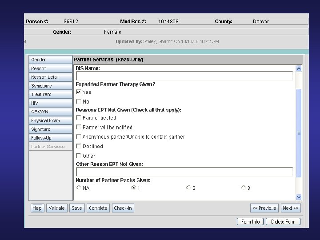Click the Other Reason EPT Not Given field
The height and width of the screenshot is (240, 320).
[x=184, y=172]
